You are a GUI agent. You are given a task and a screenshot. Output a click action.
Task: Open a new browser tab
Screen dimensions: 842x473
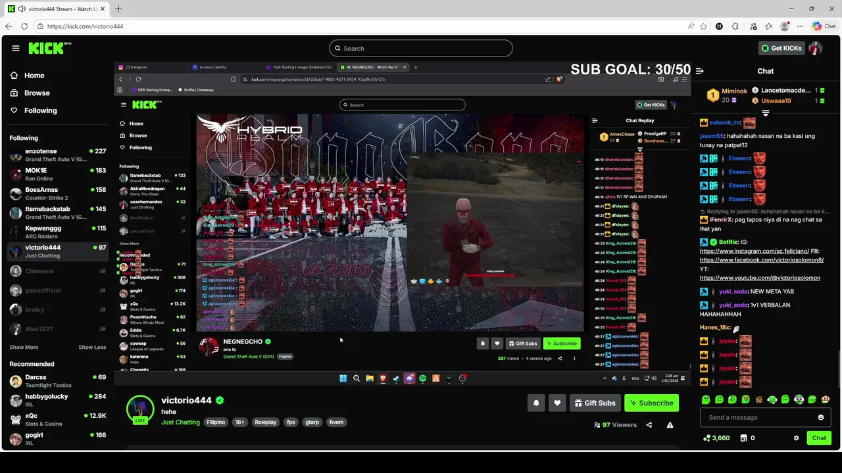pyautogui.click(x=118, y=9)
